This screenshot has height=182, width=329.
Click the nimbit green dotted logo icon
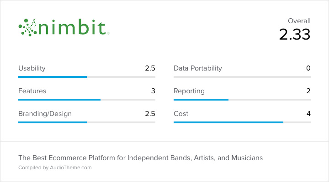tap(28, 28)
